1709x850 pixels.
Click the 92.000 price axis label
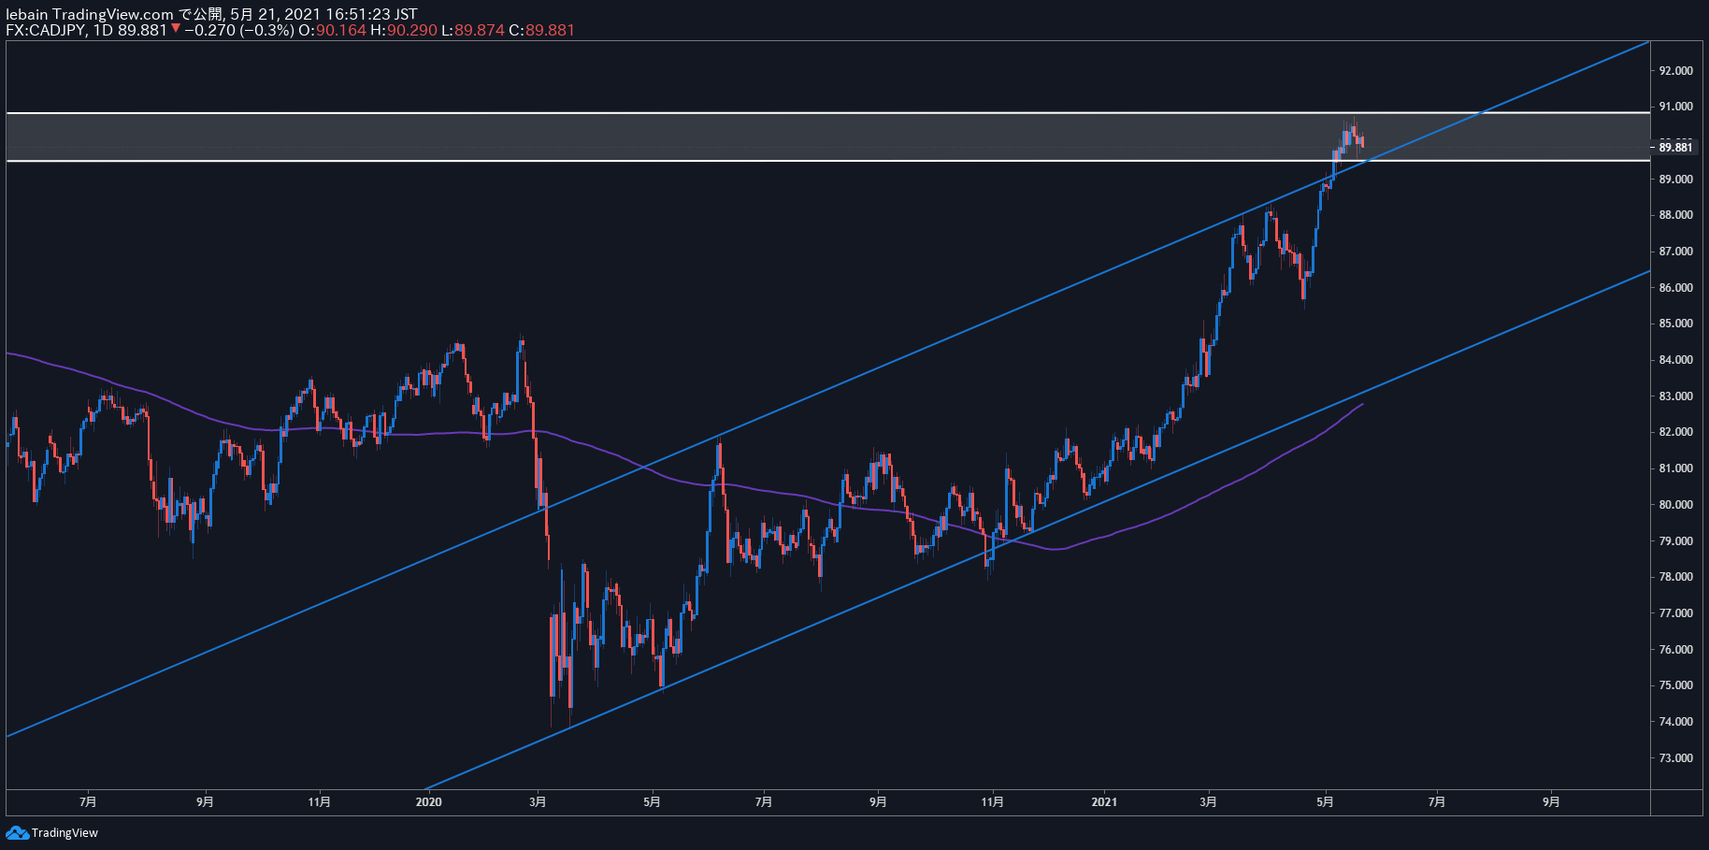[1675, 71]
